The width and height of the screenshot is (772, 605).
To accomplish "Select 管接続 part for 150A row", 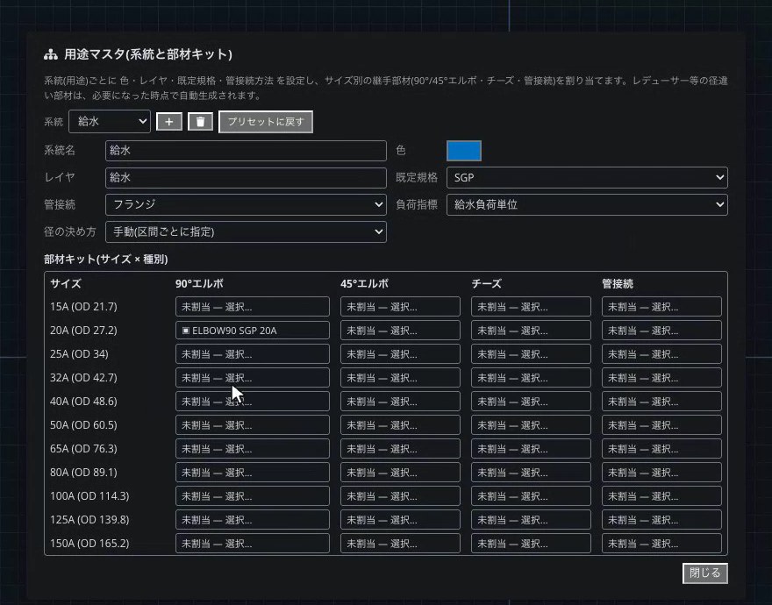I will [x=661, y=543].
